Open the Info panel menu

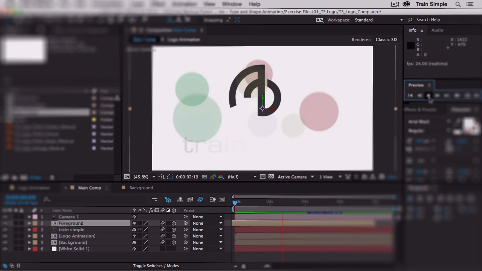coord(422,30)
